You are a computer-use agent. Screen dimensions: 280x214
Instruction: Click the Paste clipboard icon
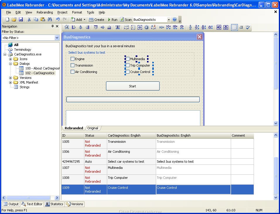pyautogui.click(x=43, y=19)
